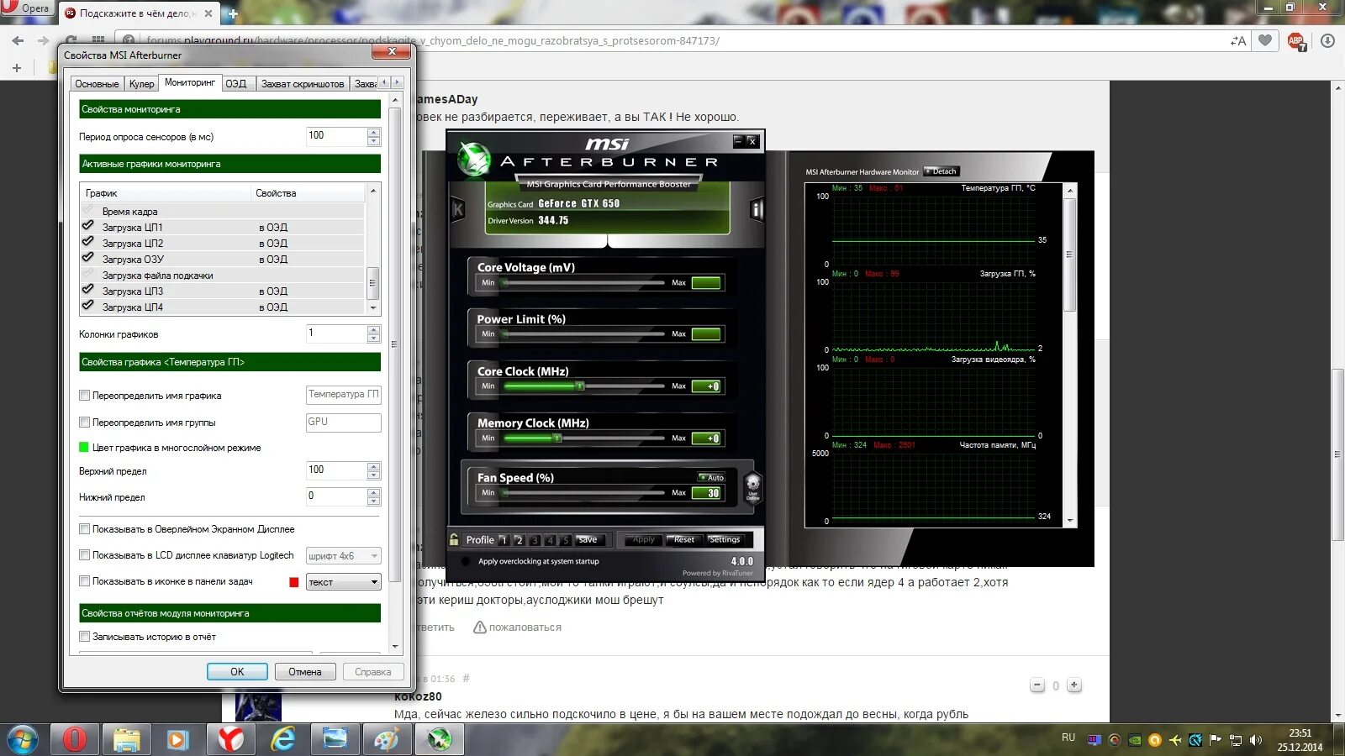Open the Adblock Plus extension icon
This screenshot has height=756, width=1345.
(x=1296, y=41)
